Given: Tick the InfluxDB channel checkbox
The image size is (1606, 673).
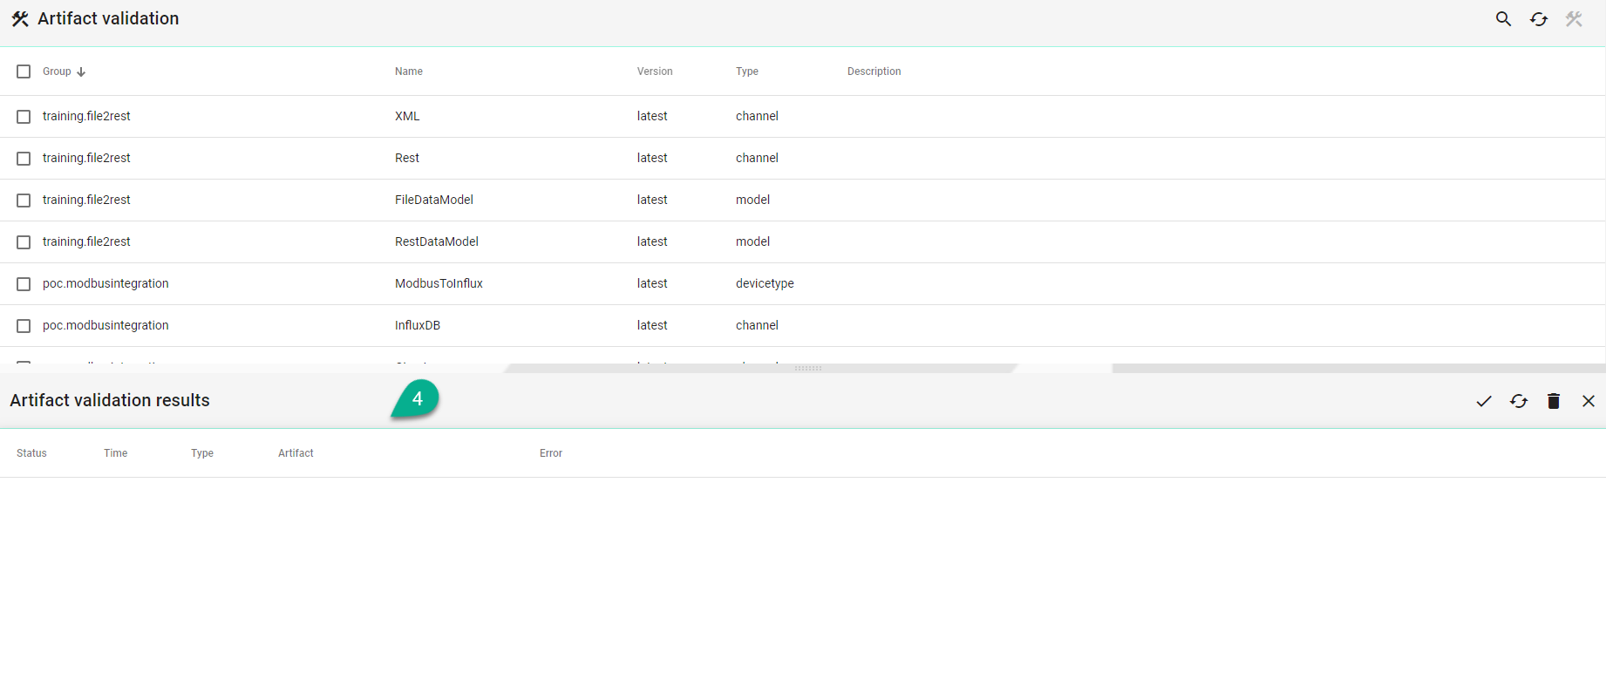Looking at the screenshot, I should [x=24, y=326].
